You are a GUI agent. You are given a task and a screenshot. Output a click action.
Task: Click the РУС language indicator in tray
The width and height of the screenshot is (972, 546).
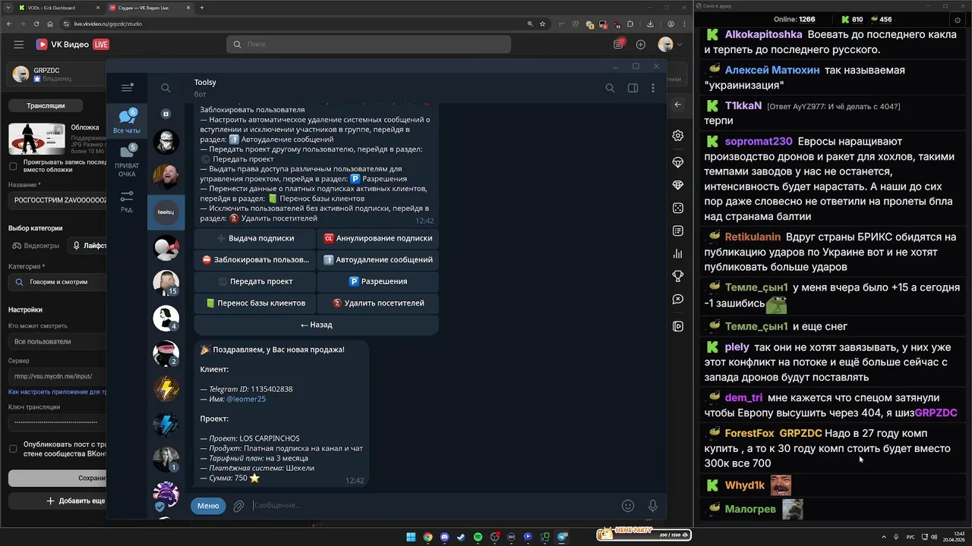click(910, 537)
